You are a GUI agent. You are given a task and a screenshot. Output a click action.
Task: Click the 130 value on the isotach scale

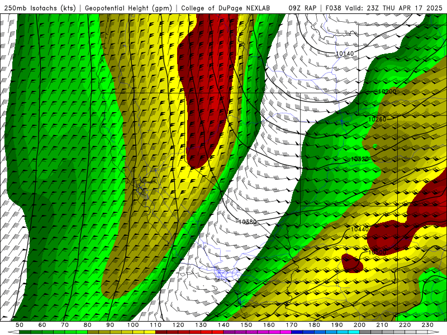pyautogui.click(x=201, y=325)
